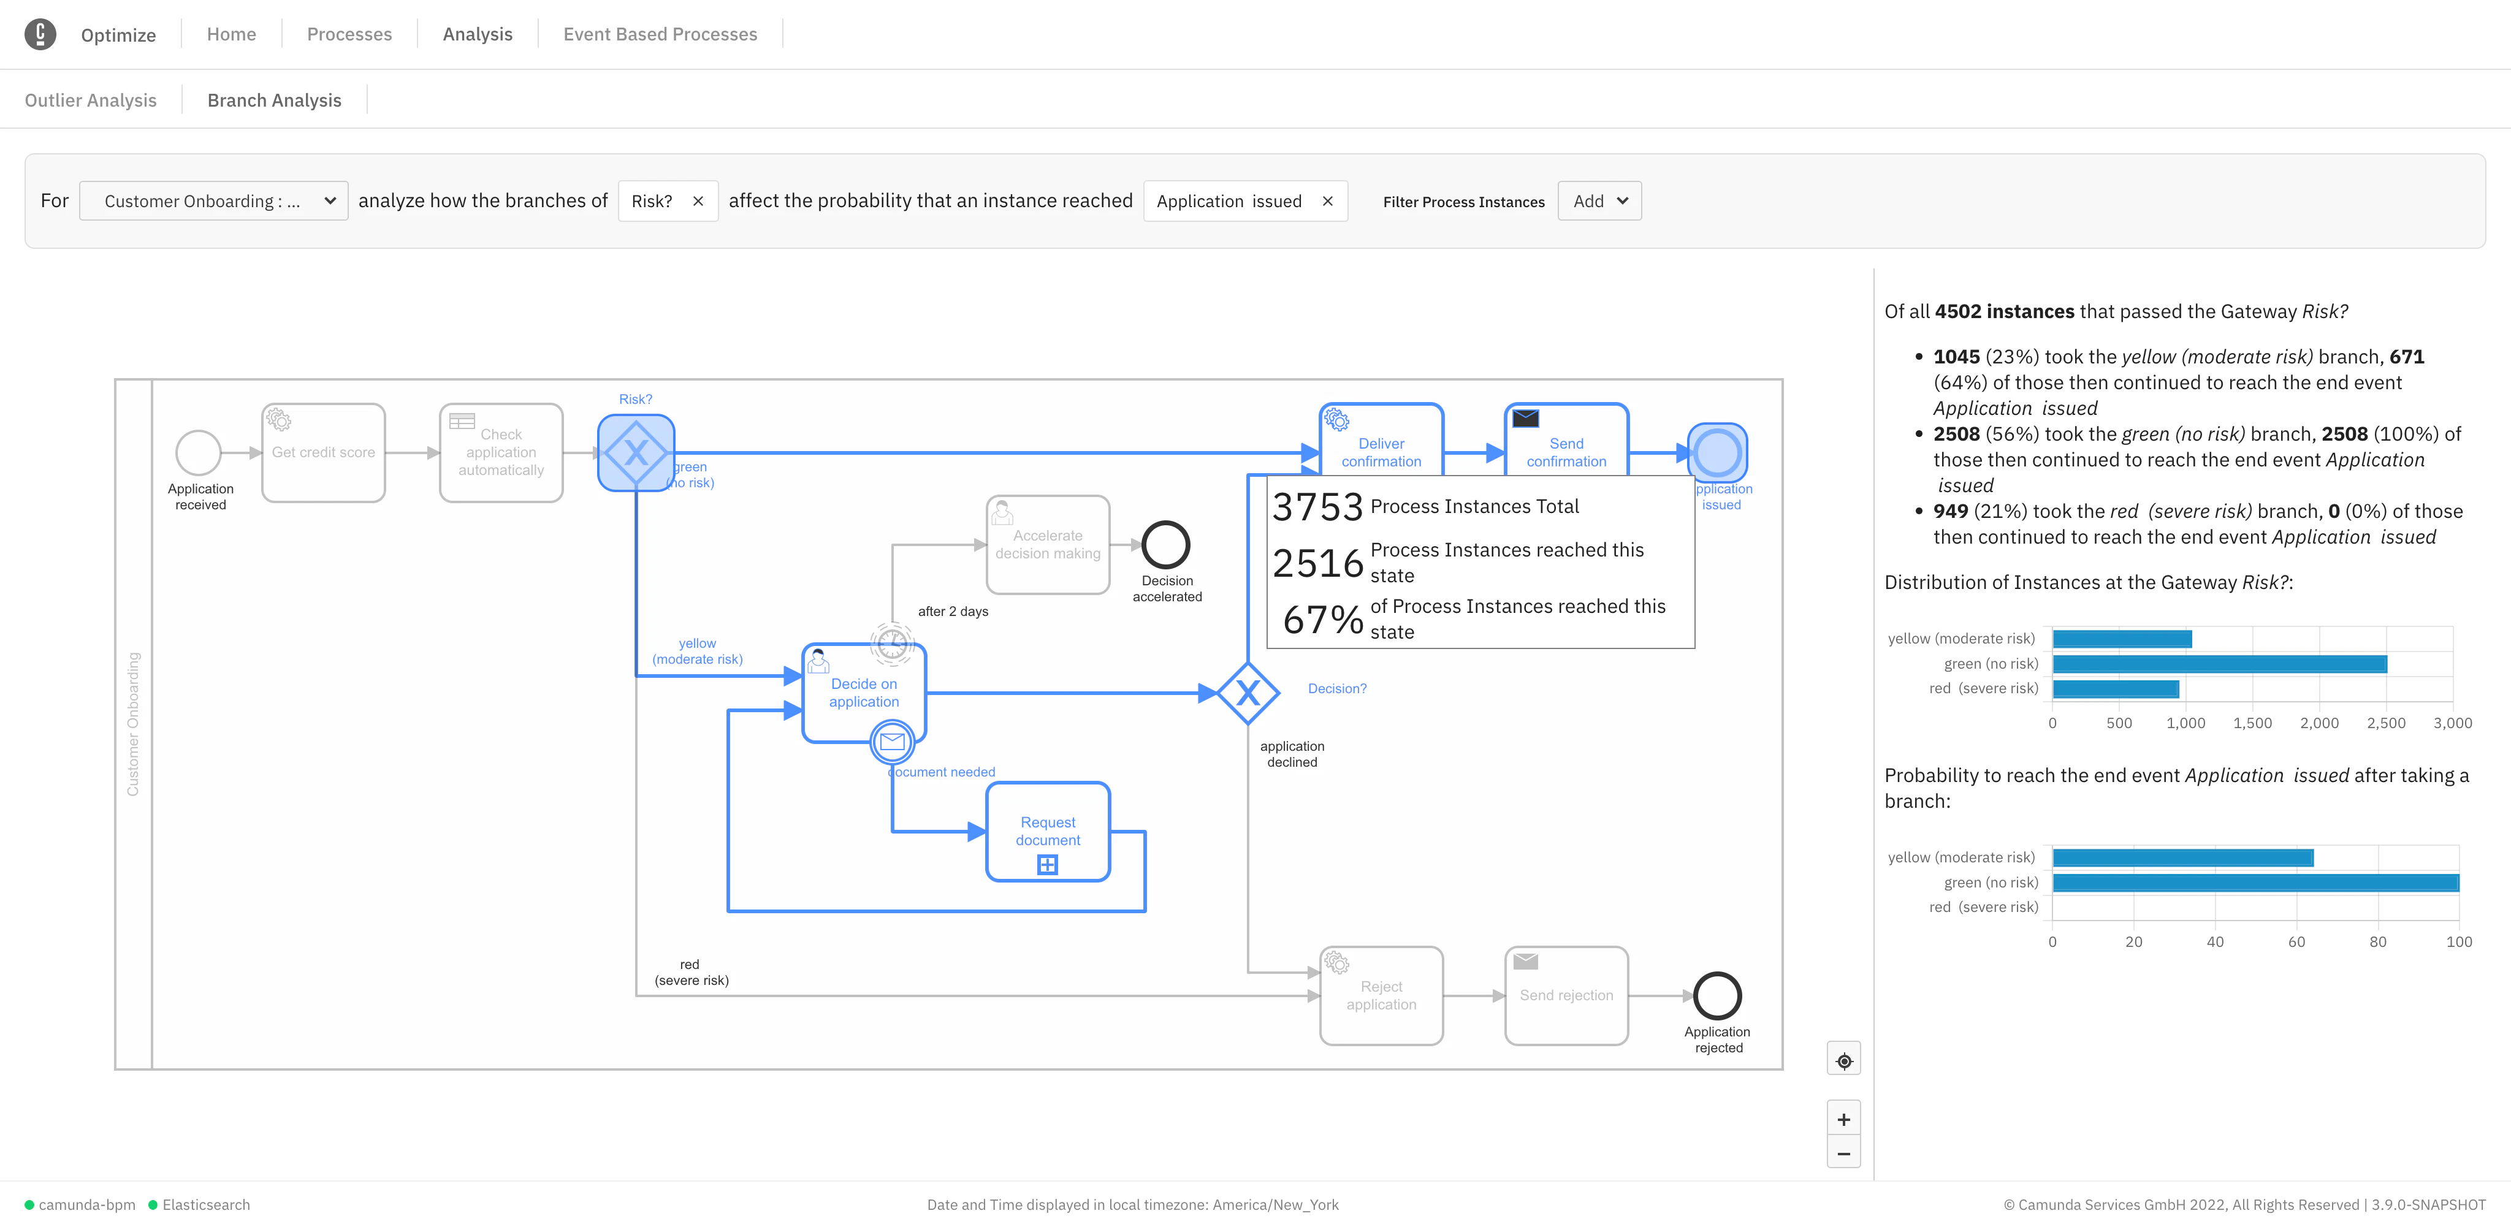Click the multi-instance marker on Request document task

coord(1047,864)
